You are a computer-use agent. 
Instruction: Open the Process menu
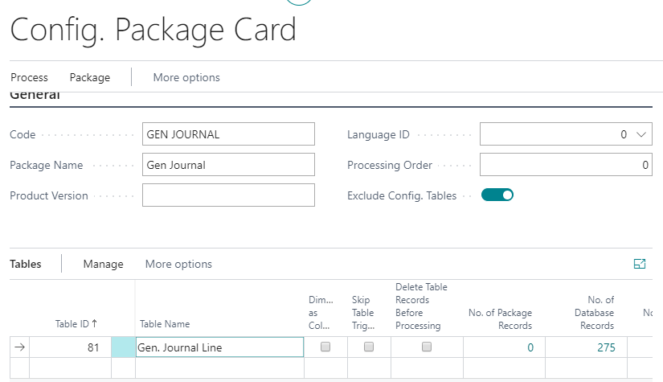[29, 77]
